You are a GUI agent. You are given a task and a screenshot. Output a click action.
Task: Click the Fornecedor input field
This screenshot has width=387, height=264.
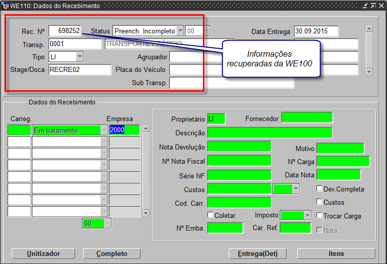point(307,118)
